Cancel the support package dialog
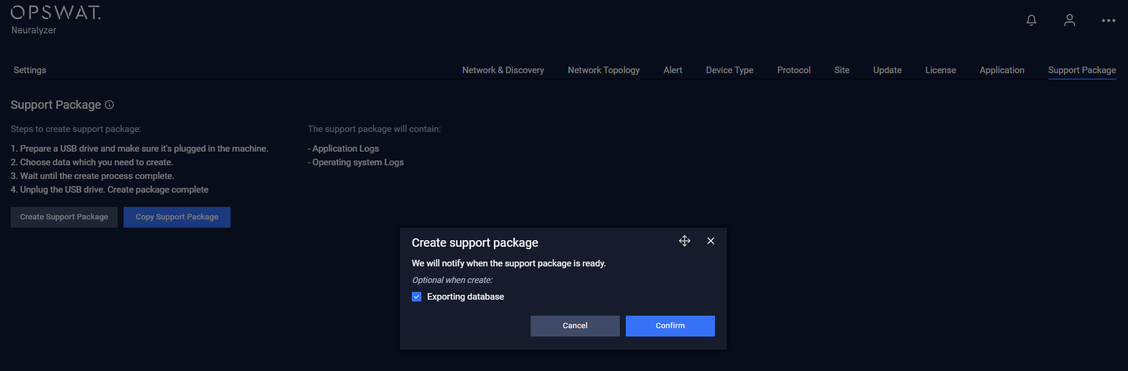The height and width of the screenshot is (371, 1128). tap(575, 326)
